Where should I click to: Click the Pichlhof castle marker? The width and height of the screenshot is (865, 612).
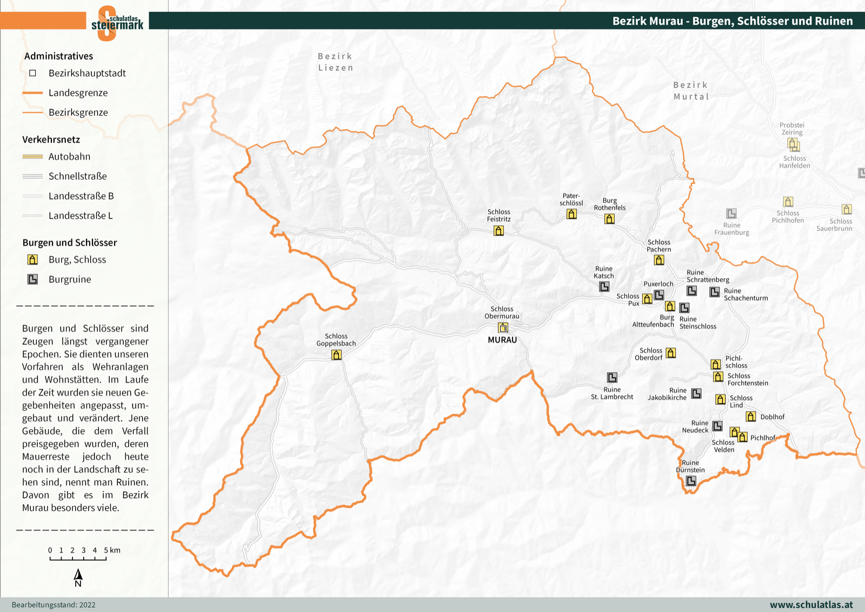(x=743, y=437)
